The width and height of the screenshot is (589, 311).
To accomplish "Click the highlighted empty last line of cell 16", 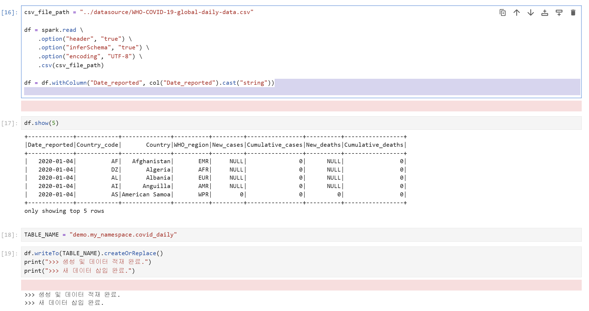I will point(301,91).
